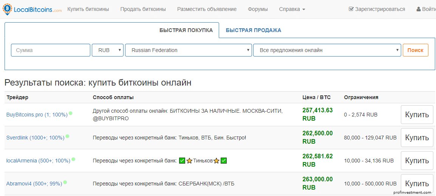436x196 pixels.
Task: Open Sverdlink trader profile link
Action: click(x=35, y=138)
